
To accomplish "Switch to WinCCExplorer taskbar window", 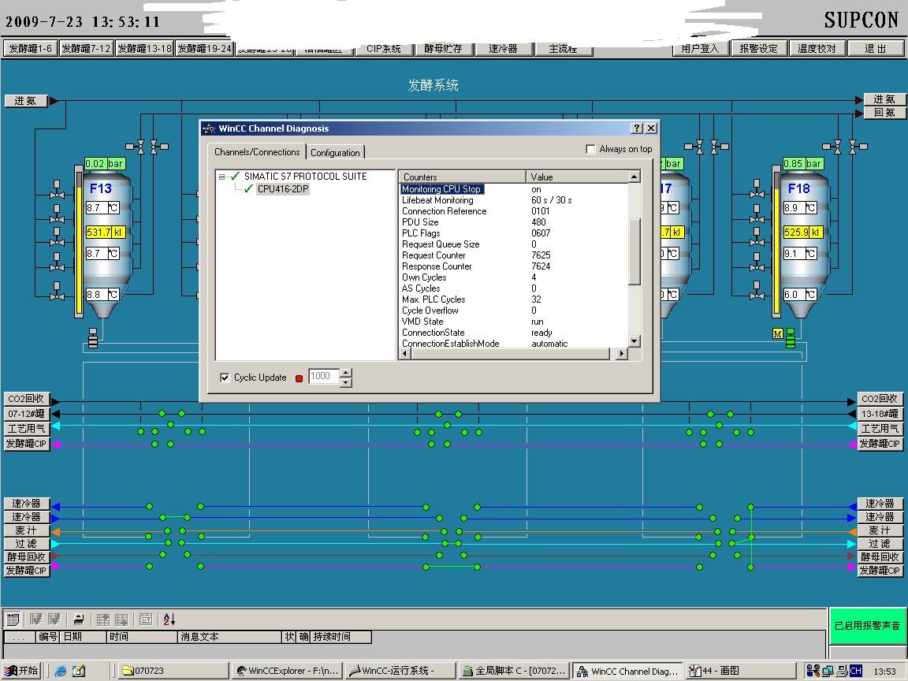I will tap(287, 671).
